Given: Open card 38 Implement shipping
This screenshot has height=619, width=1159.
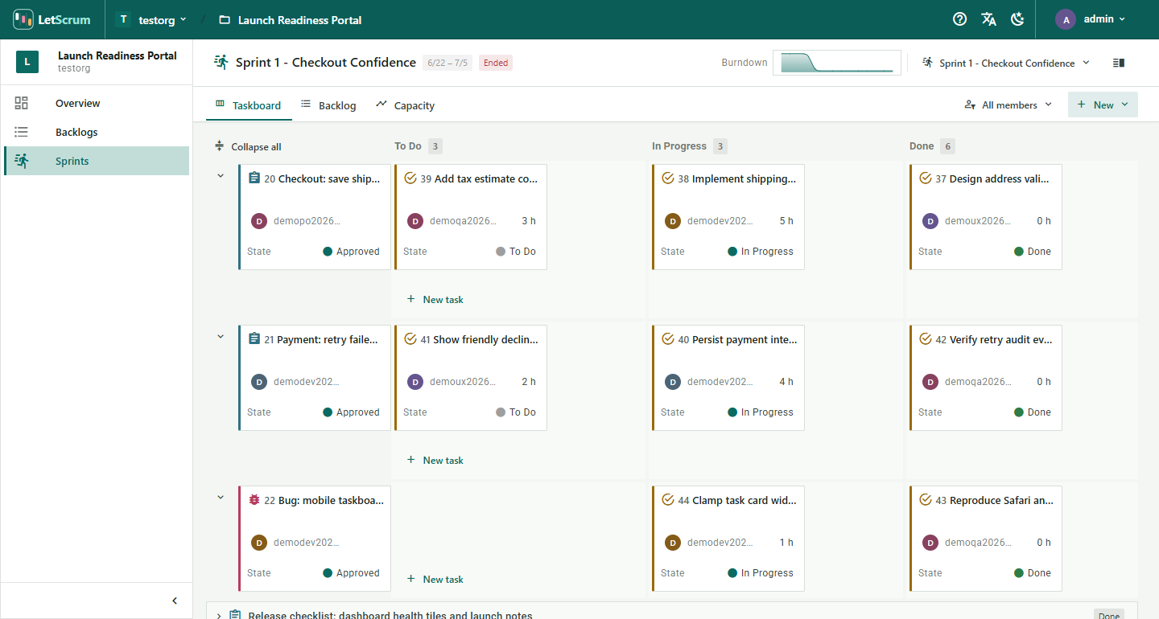Looking at the screenshot, I should click(x=728, y=217).
